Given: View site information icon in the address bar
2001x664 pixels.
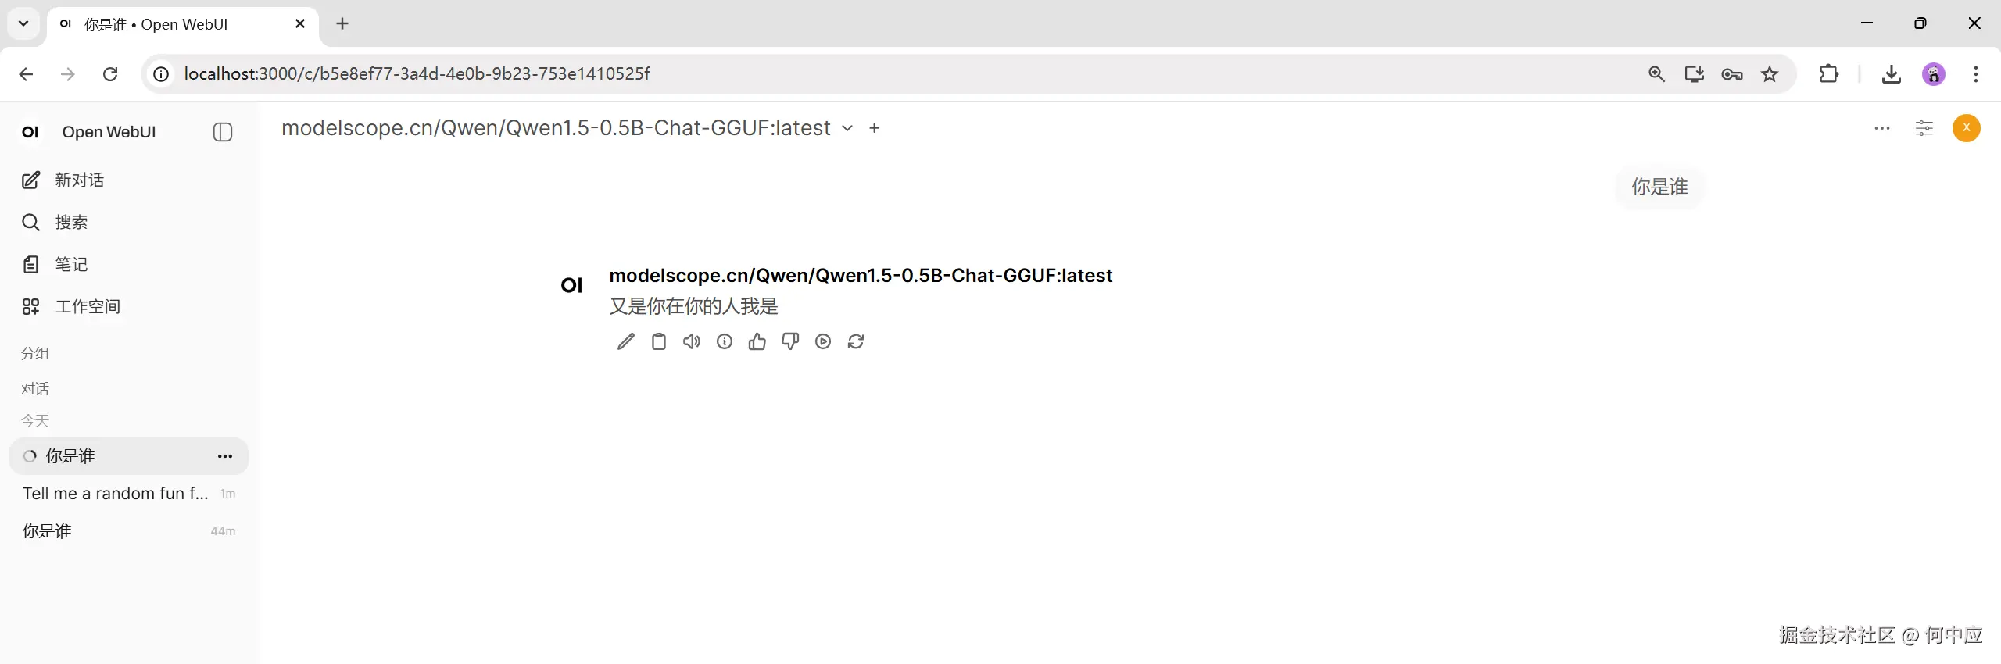Looking at the screenshot, I should point(161,74).
